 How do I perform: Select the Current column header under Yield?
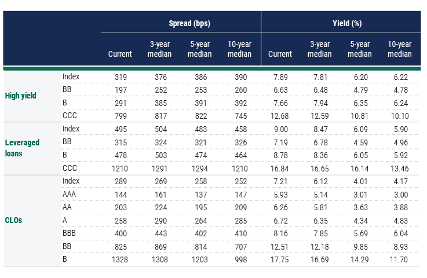280,54
